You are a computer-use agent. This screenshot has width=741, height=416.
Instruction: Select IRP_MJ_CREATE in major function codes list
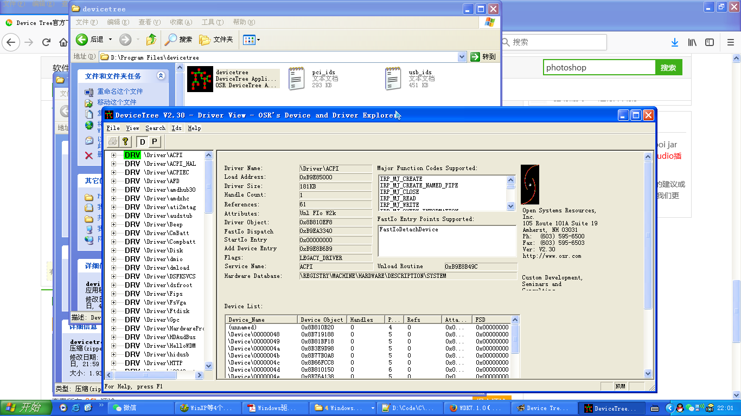coord(401,179)
